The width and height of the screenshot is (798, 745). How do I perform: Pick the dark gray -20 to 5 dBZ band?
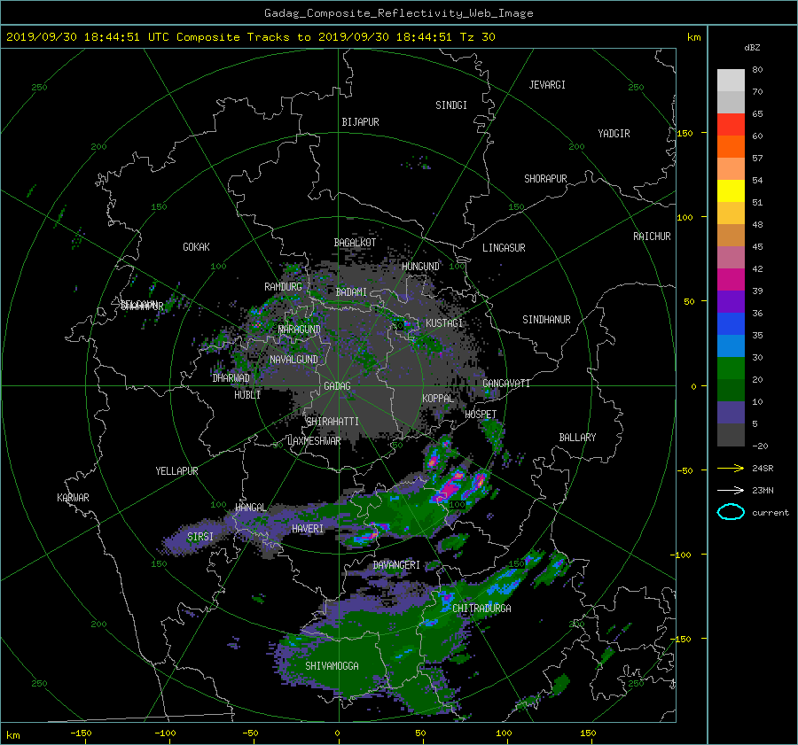tap(731, 434)
